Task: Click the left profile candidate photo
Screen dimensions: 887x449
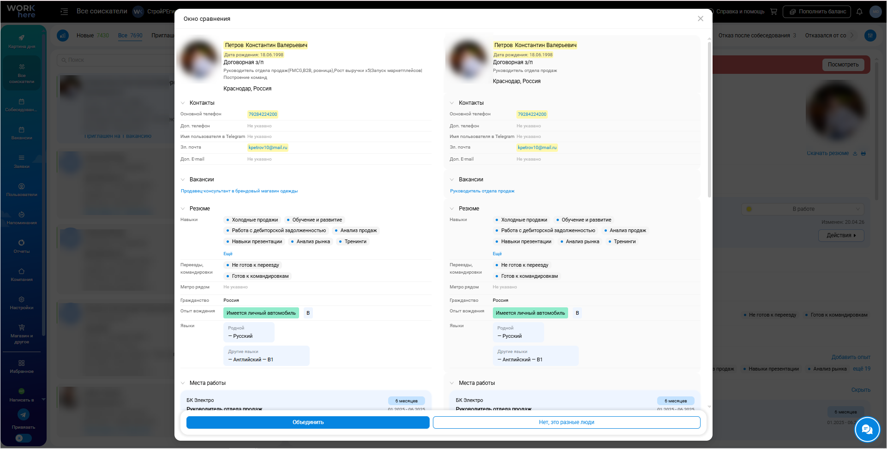Action: pos(199,60)
